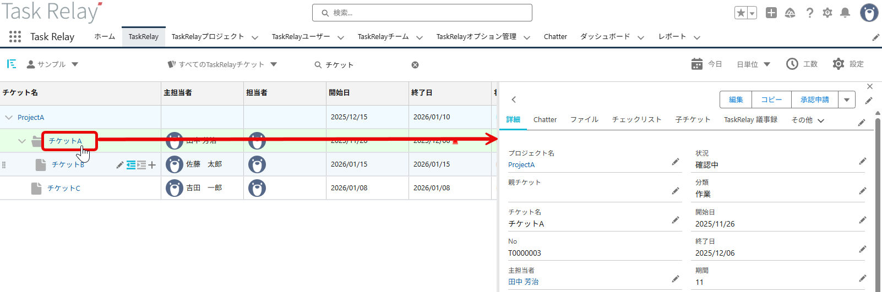Expand the ダッシュボード tab menu arrow

pos(641,37)
